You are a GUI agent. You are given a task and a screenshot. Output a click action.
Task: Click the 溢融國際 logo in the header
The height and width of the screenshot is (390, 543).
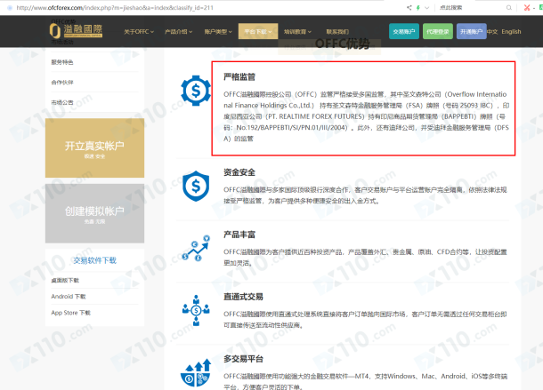tap(76, 30)
